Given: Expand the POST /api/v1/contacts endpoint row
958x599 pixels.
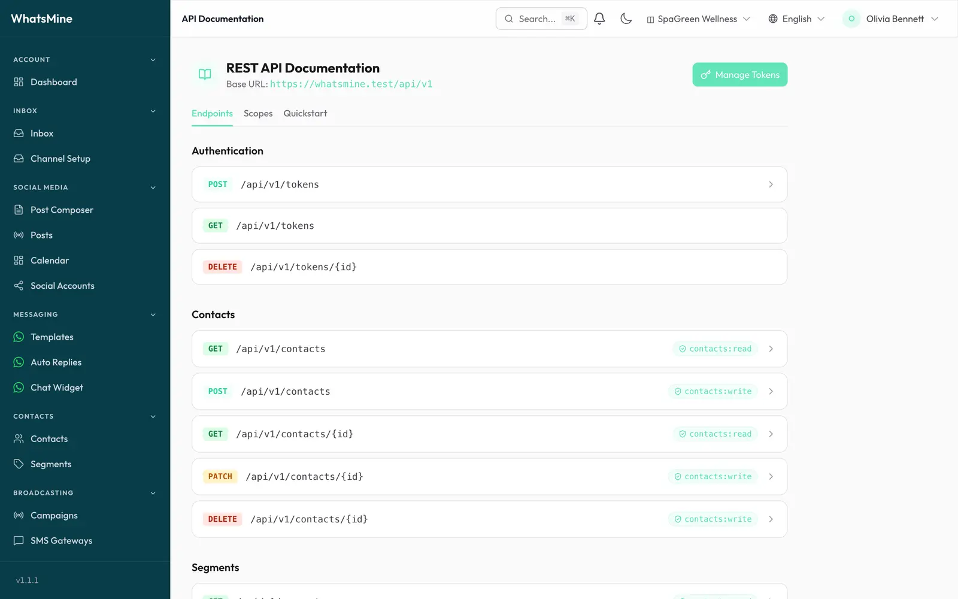Looking at the screenshot, I should 489,391.
